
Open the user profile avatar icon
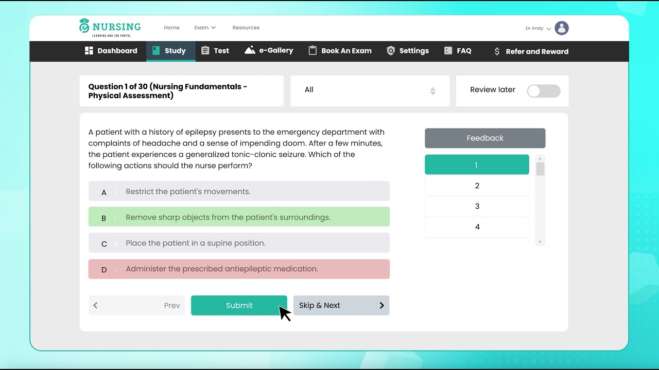562,28
